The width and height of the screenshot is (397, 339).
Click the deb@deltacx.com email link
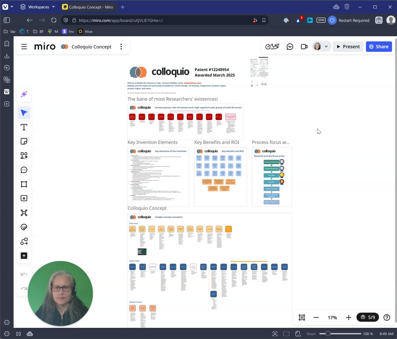pos(193,83)
